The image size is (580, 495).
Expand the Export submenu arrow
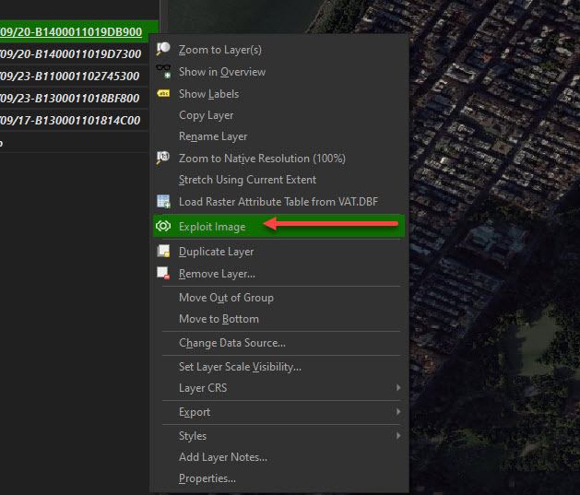coord(398,412)
